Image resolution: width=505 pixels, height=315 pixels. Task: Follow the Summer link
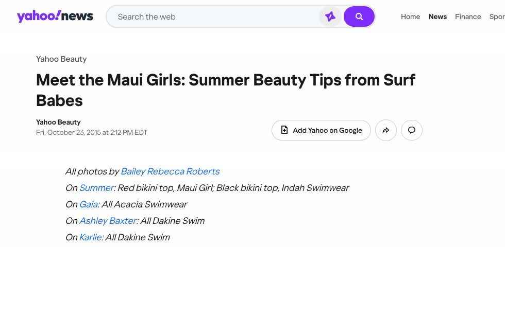coord(97,188)
